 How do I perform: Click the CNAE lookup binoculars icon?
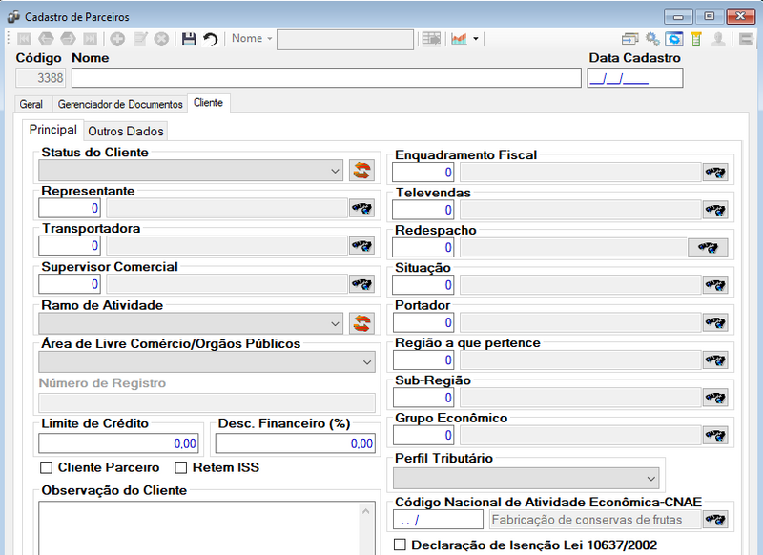pos(715,520)
